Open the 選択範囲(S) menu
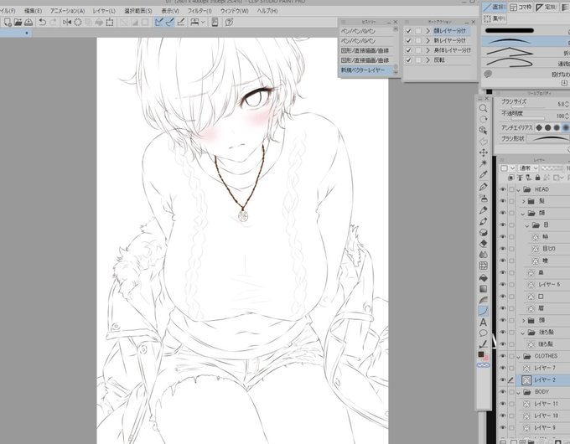This screenshot has width=570, height=444. [x=138, y=11]
